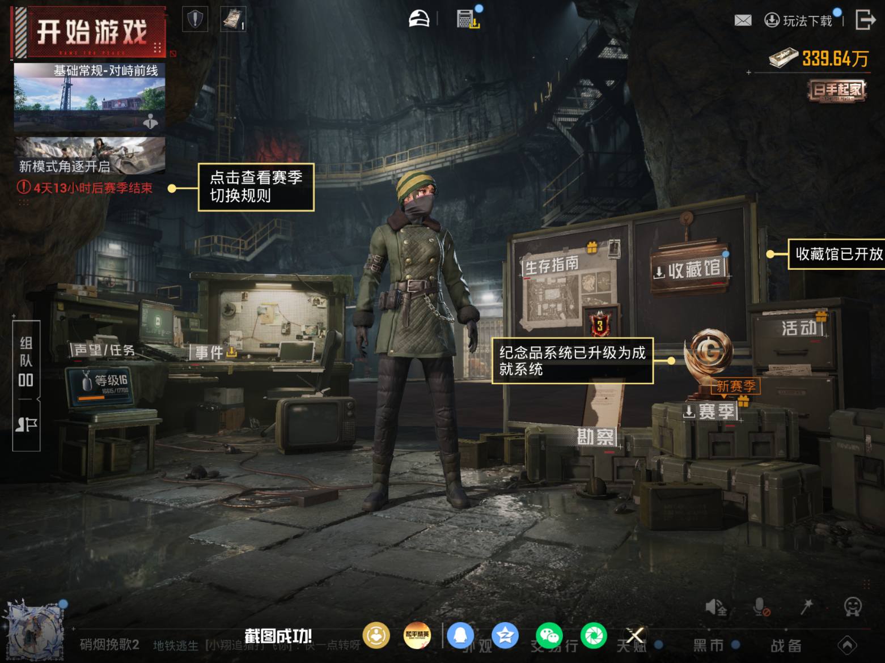Click the exit door icon
Viewport: 885px width, 663px height.
[865, 20]
